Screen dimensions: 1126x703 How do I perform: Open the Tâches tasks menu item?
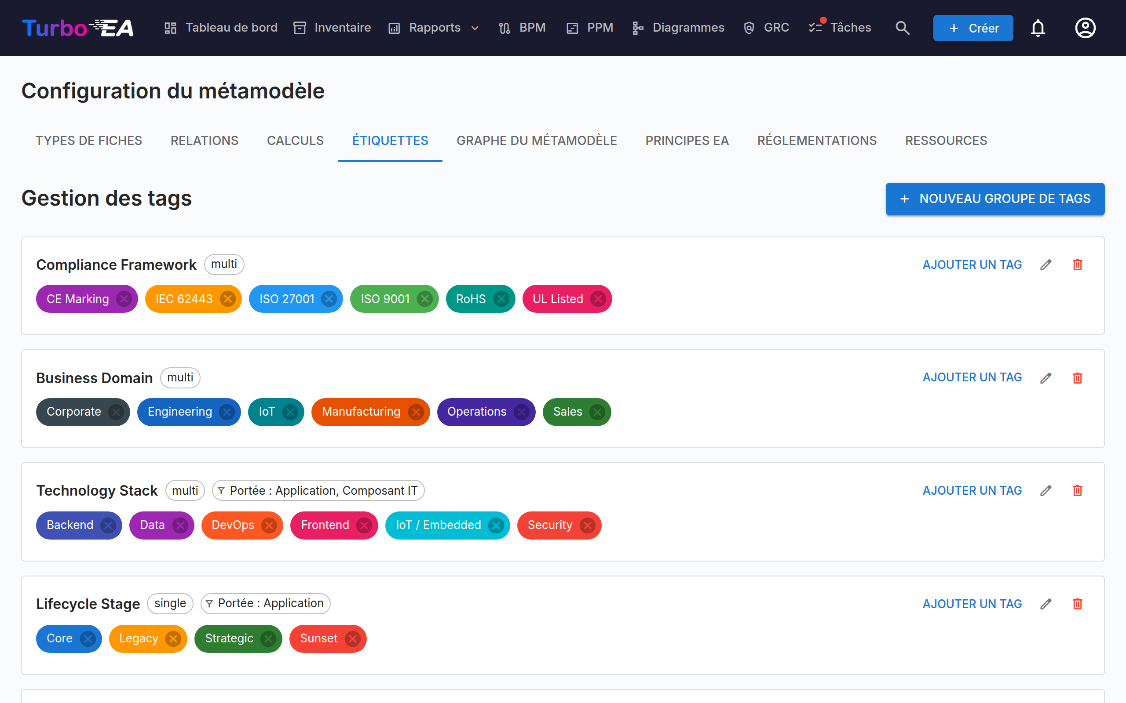[x=840, y=28]
